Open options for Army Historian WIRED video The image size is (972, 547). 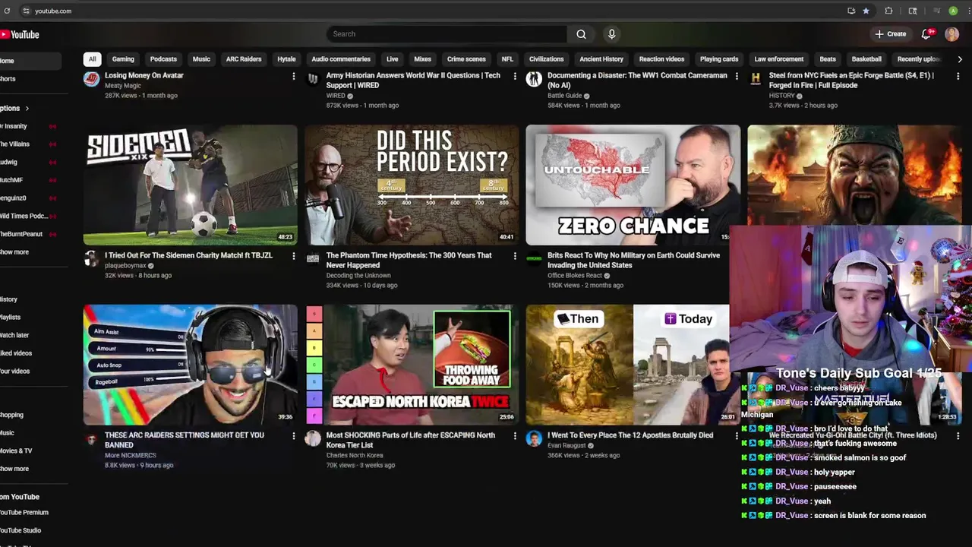click(x=515, y=76)
